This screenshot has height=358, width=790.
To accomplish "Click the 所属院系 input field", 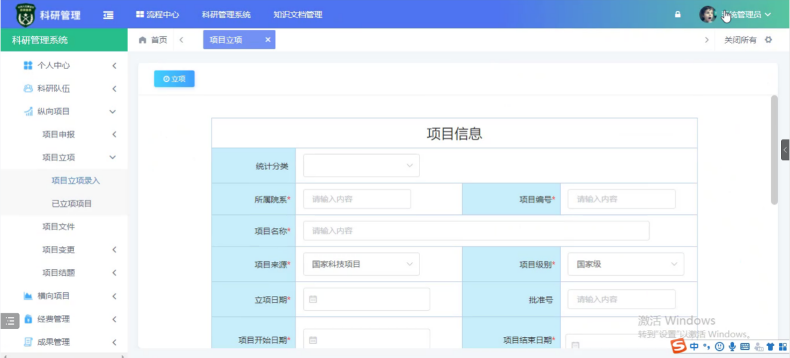I will tap(357, 199).
